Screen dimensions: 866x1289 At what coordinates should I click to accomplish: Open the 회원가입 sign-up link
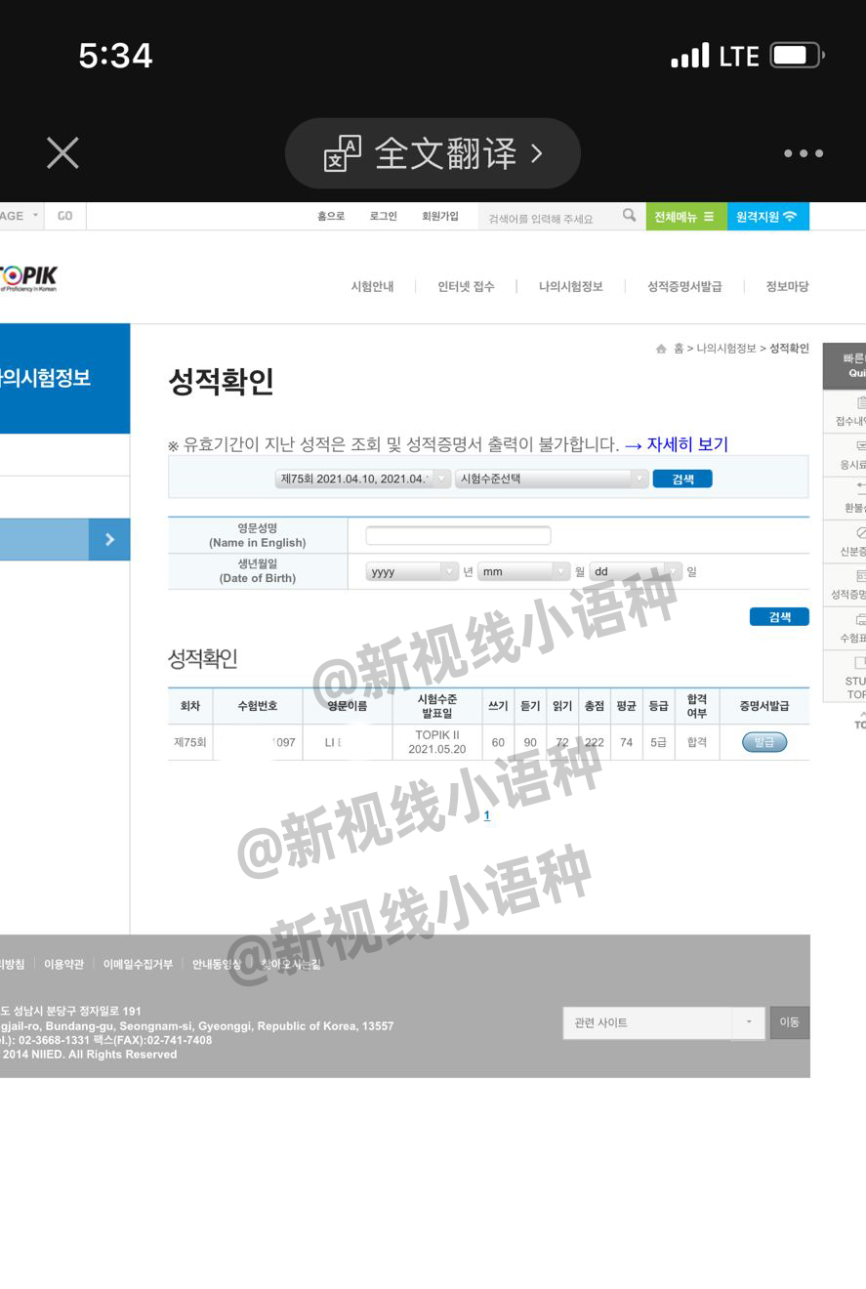point(439,216)
